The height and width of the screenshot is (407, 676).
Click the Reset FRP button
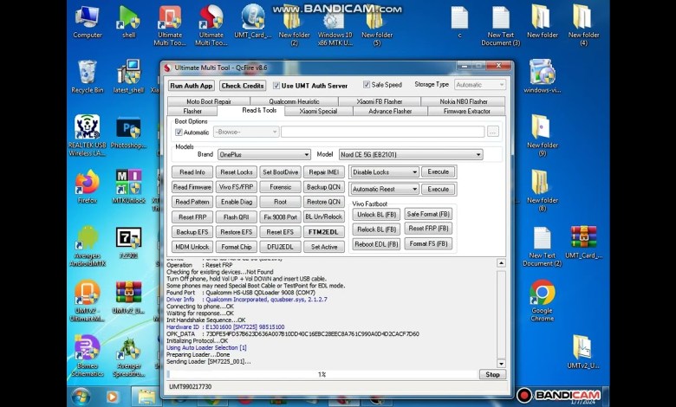[x=192, y=217]
